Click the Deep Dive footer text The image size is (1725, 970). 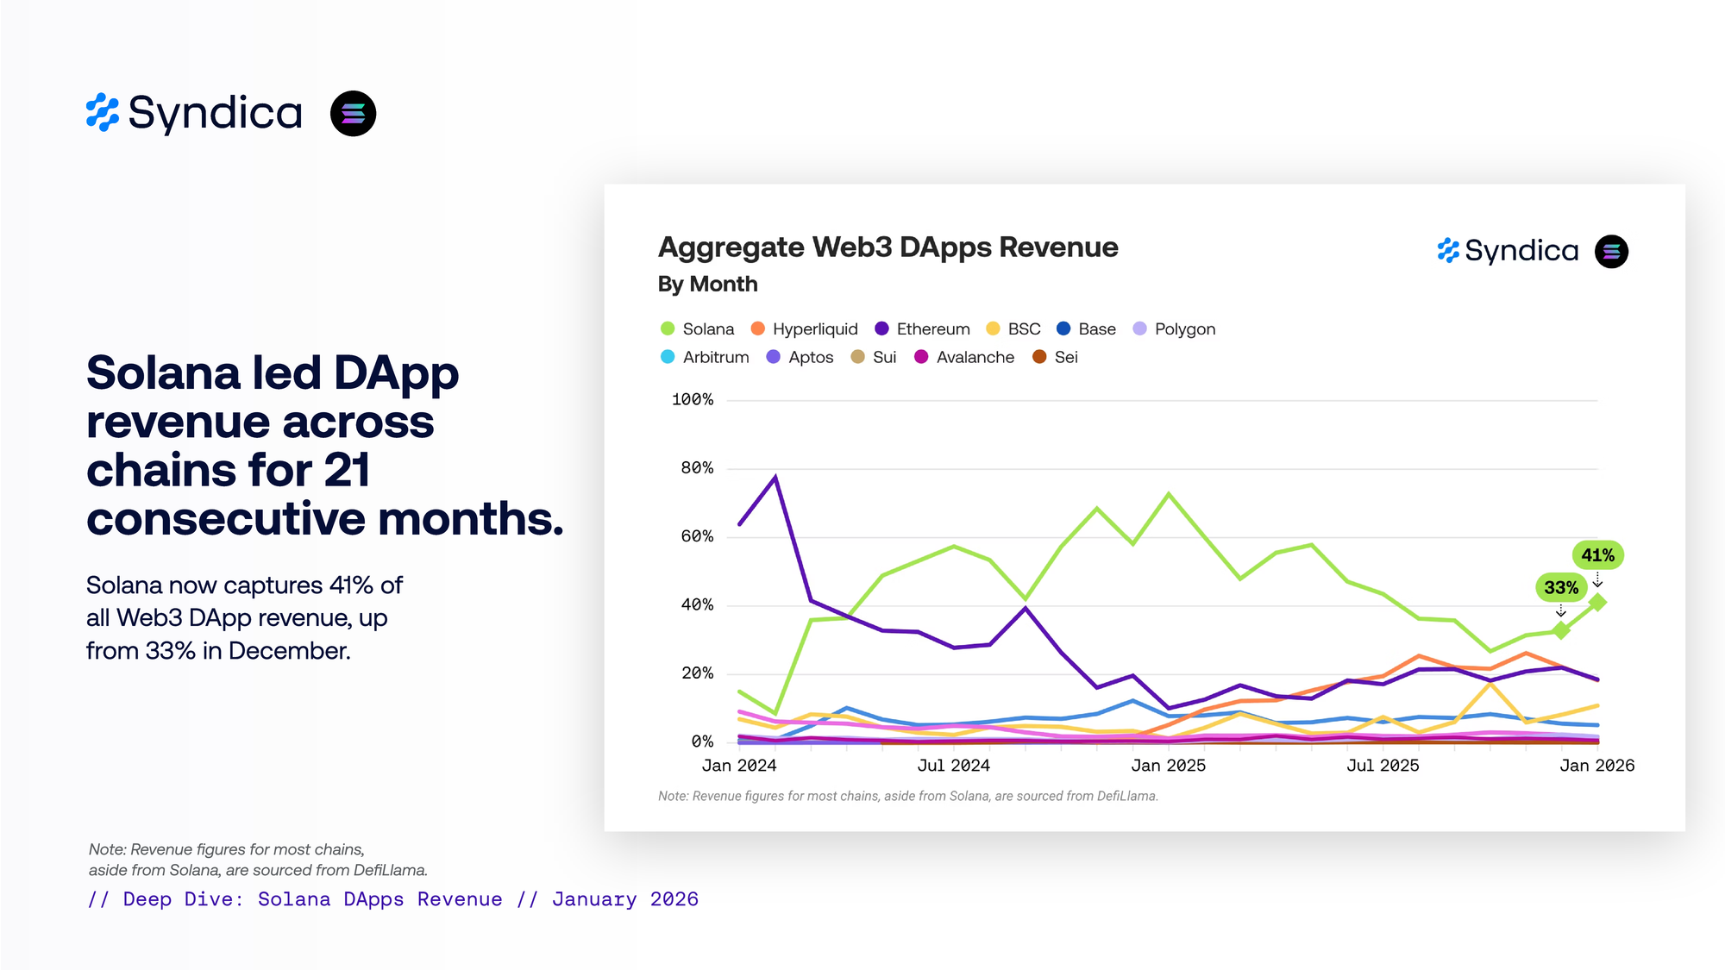pyautogui.click(x=392, y=899)
